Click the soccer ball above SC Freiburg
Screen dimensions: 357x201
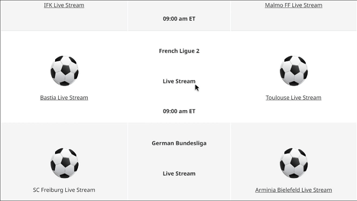(x=64, y=163)
